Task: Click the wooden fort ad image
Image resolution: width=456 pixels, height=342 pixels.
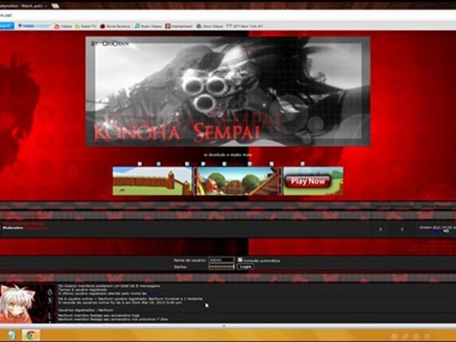Action: 152,181
